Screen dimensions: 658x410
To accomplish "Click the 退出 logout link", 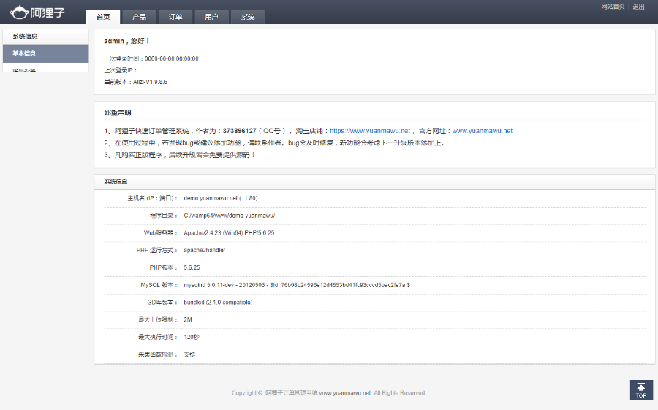I will click(639, 7).
